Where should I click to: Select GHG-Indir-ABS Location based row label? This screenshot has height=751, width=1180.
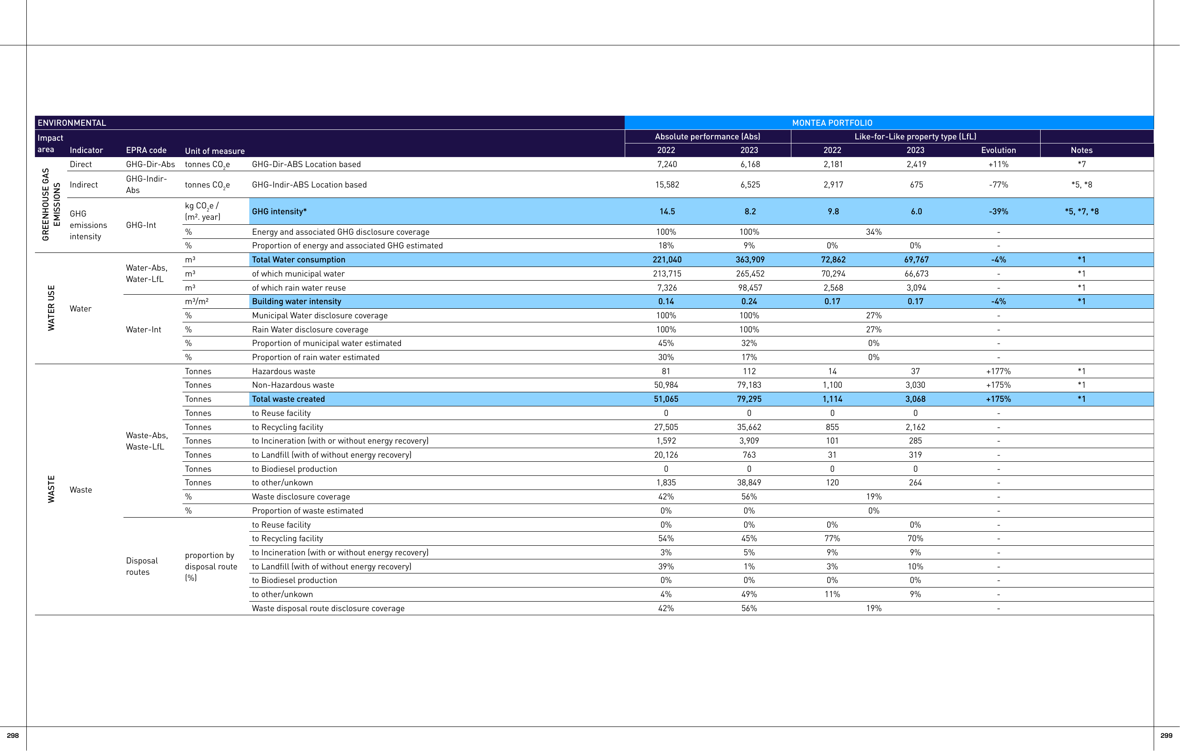[309, 185]
